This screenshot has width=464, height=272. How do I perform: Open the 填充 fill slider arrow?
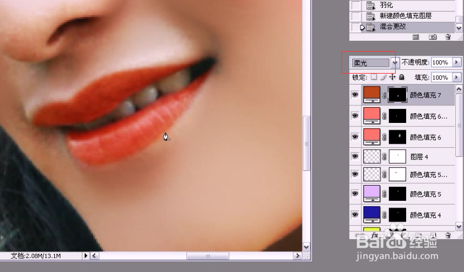tap(457, 77)
